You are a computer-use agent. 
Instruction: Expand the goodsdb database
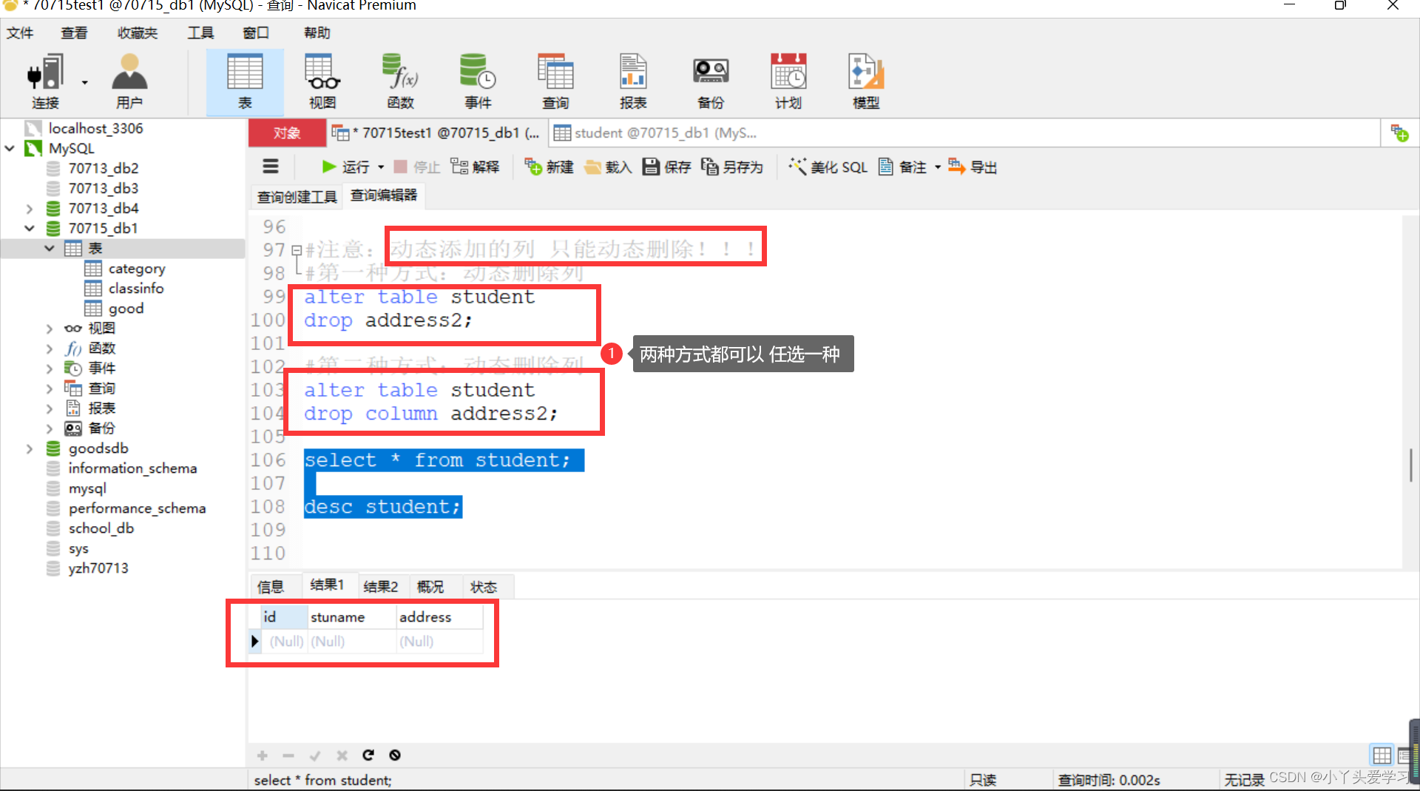pos(30,448)
